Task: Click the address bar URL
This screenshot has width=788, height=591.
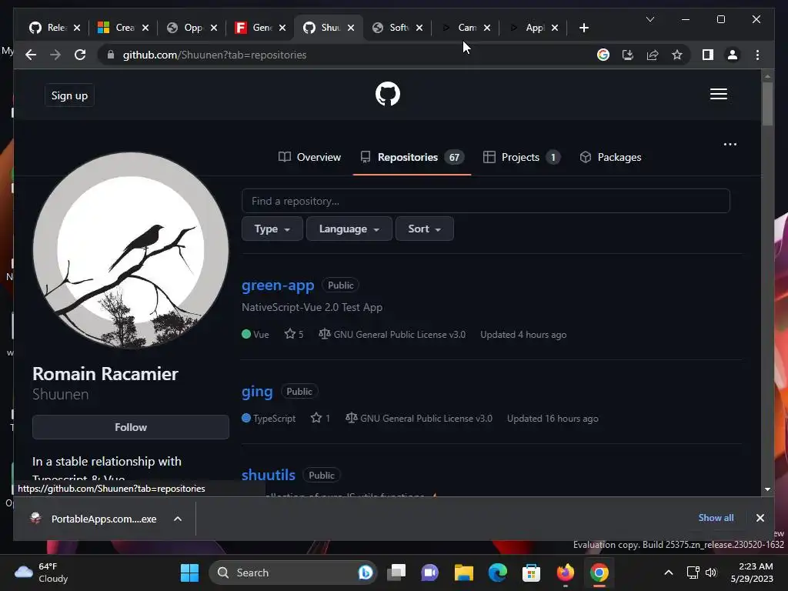Action: coord(215,55)
